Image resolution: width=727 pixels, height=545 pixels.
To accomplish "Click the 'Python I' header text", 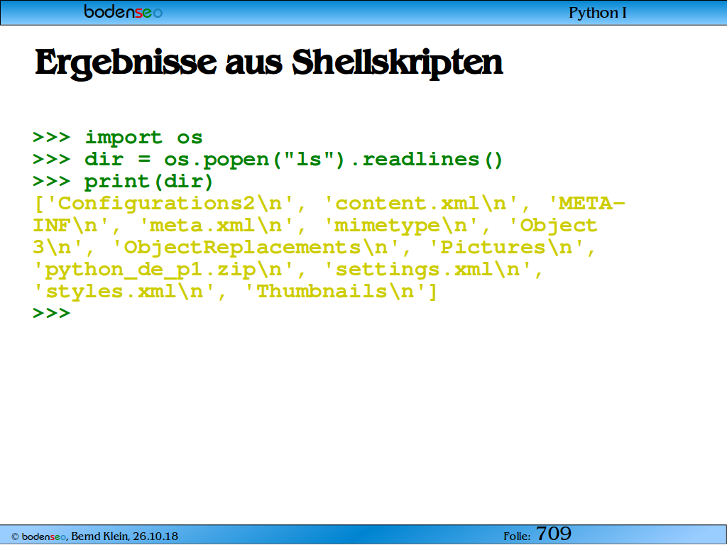I will click(597, 13).
